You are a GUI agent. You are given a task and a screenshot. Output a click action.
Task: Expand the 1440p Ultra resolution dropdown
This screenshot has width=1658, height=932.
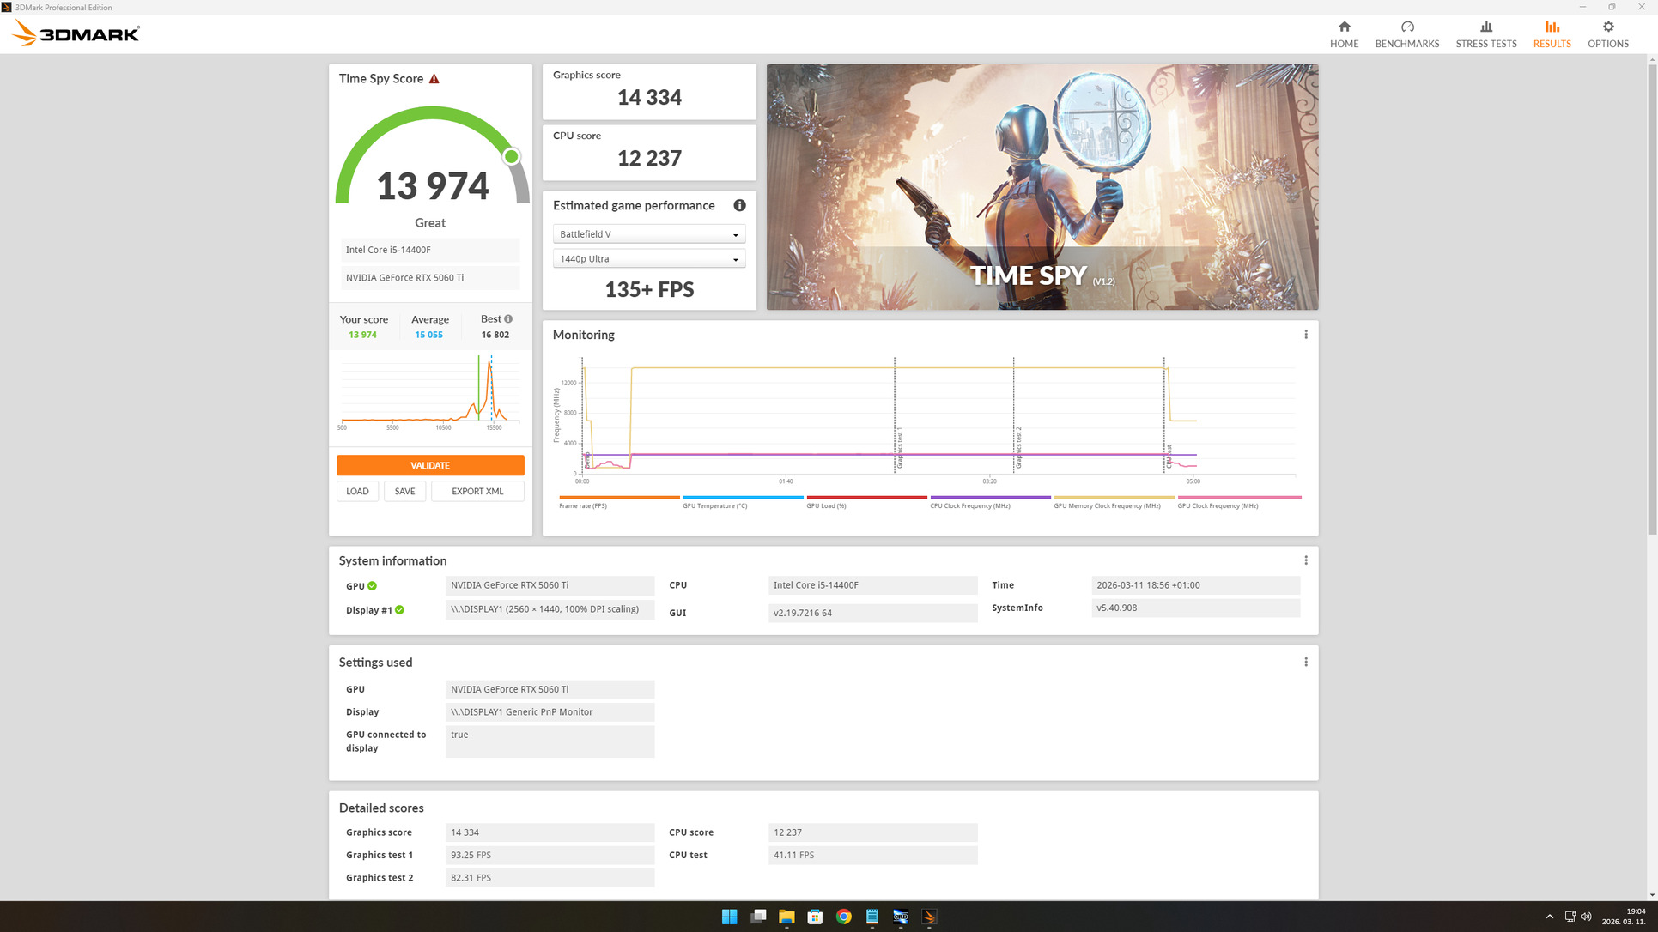tap(649, 259)
